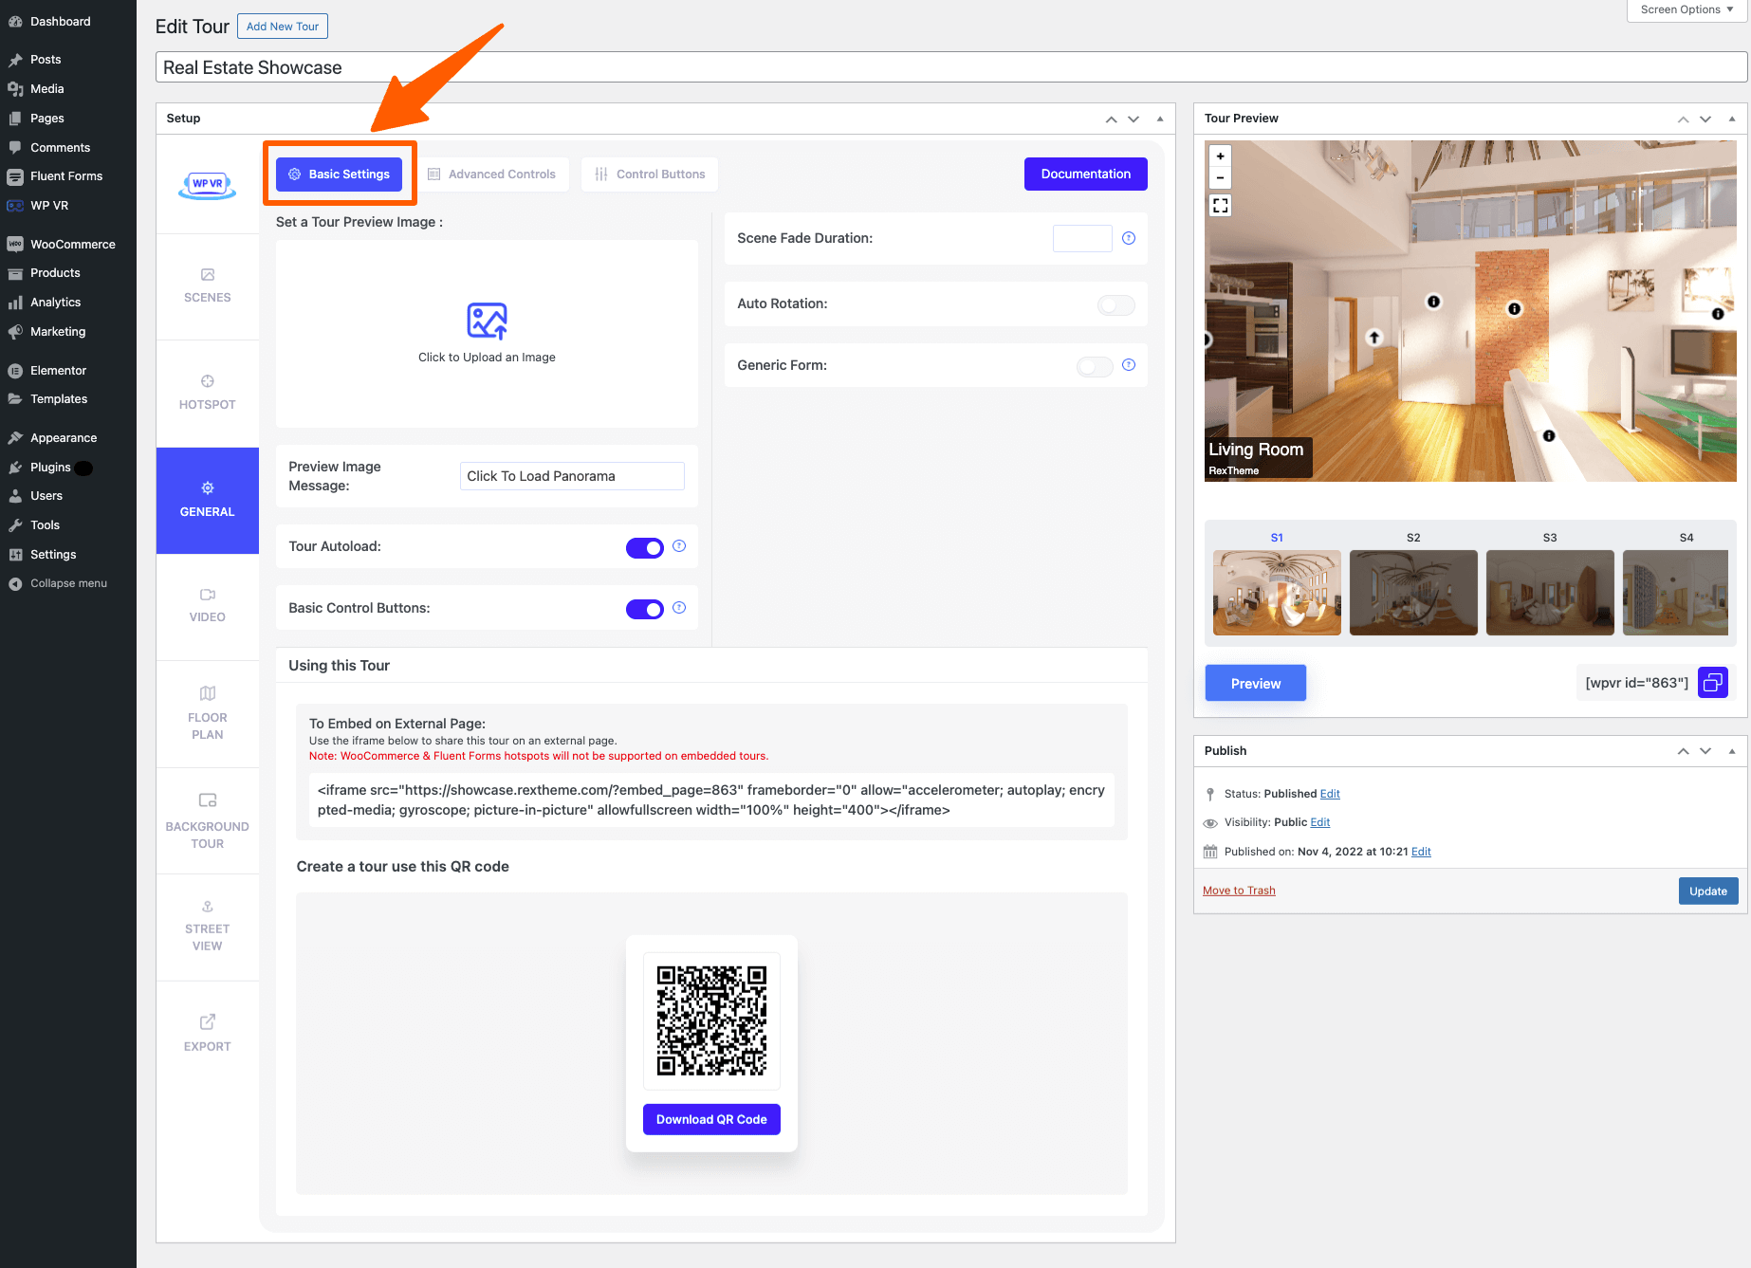This screenshot has height=1268, width=1751.
Task: Show Scene Fade Duration help tooltip
Action: click(x=1129, y=238)
